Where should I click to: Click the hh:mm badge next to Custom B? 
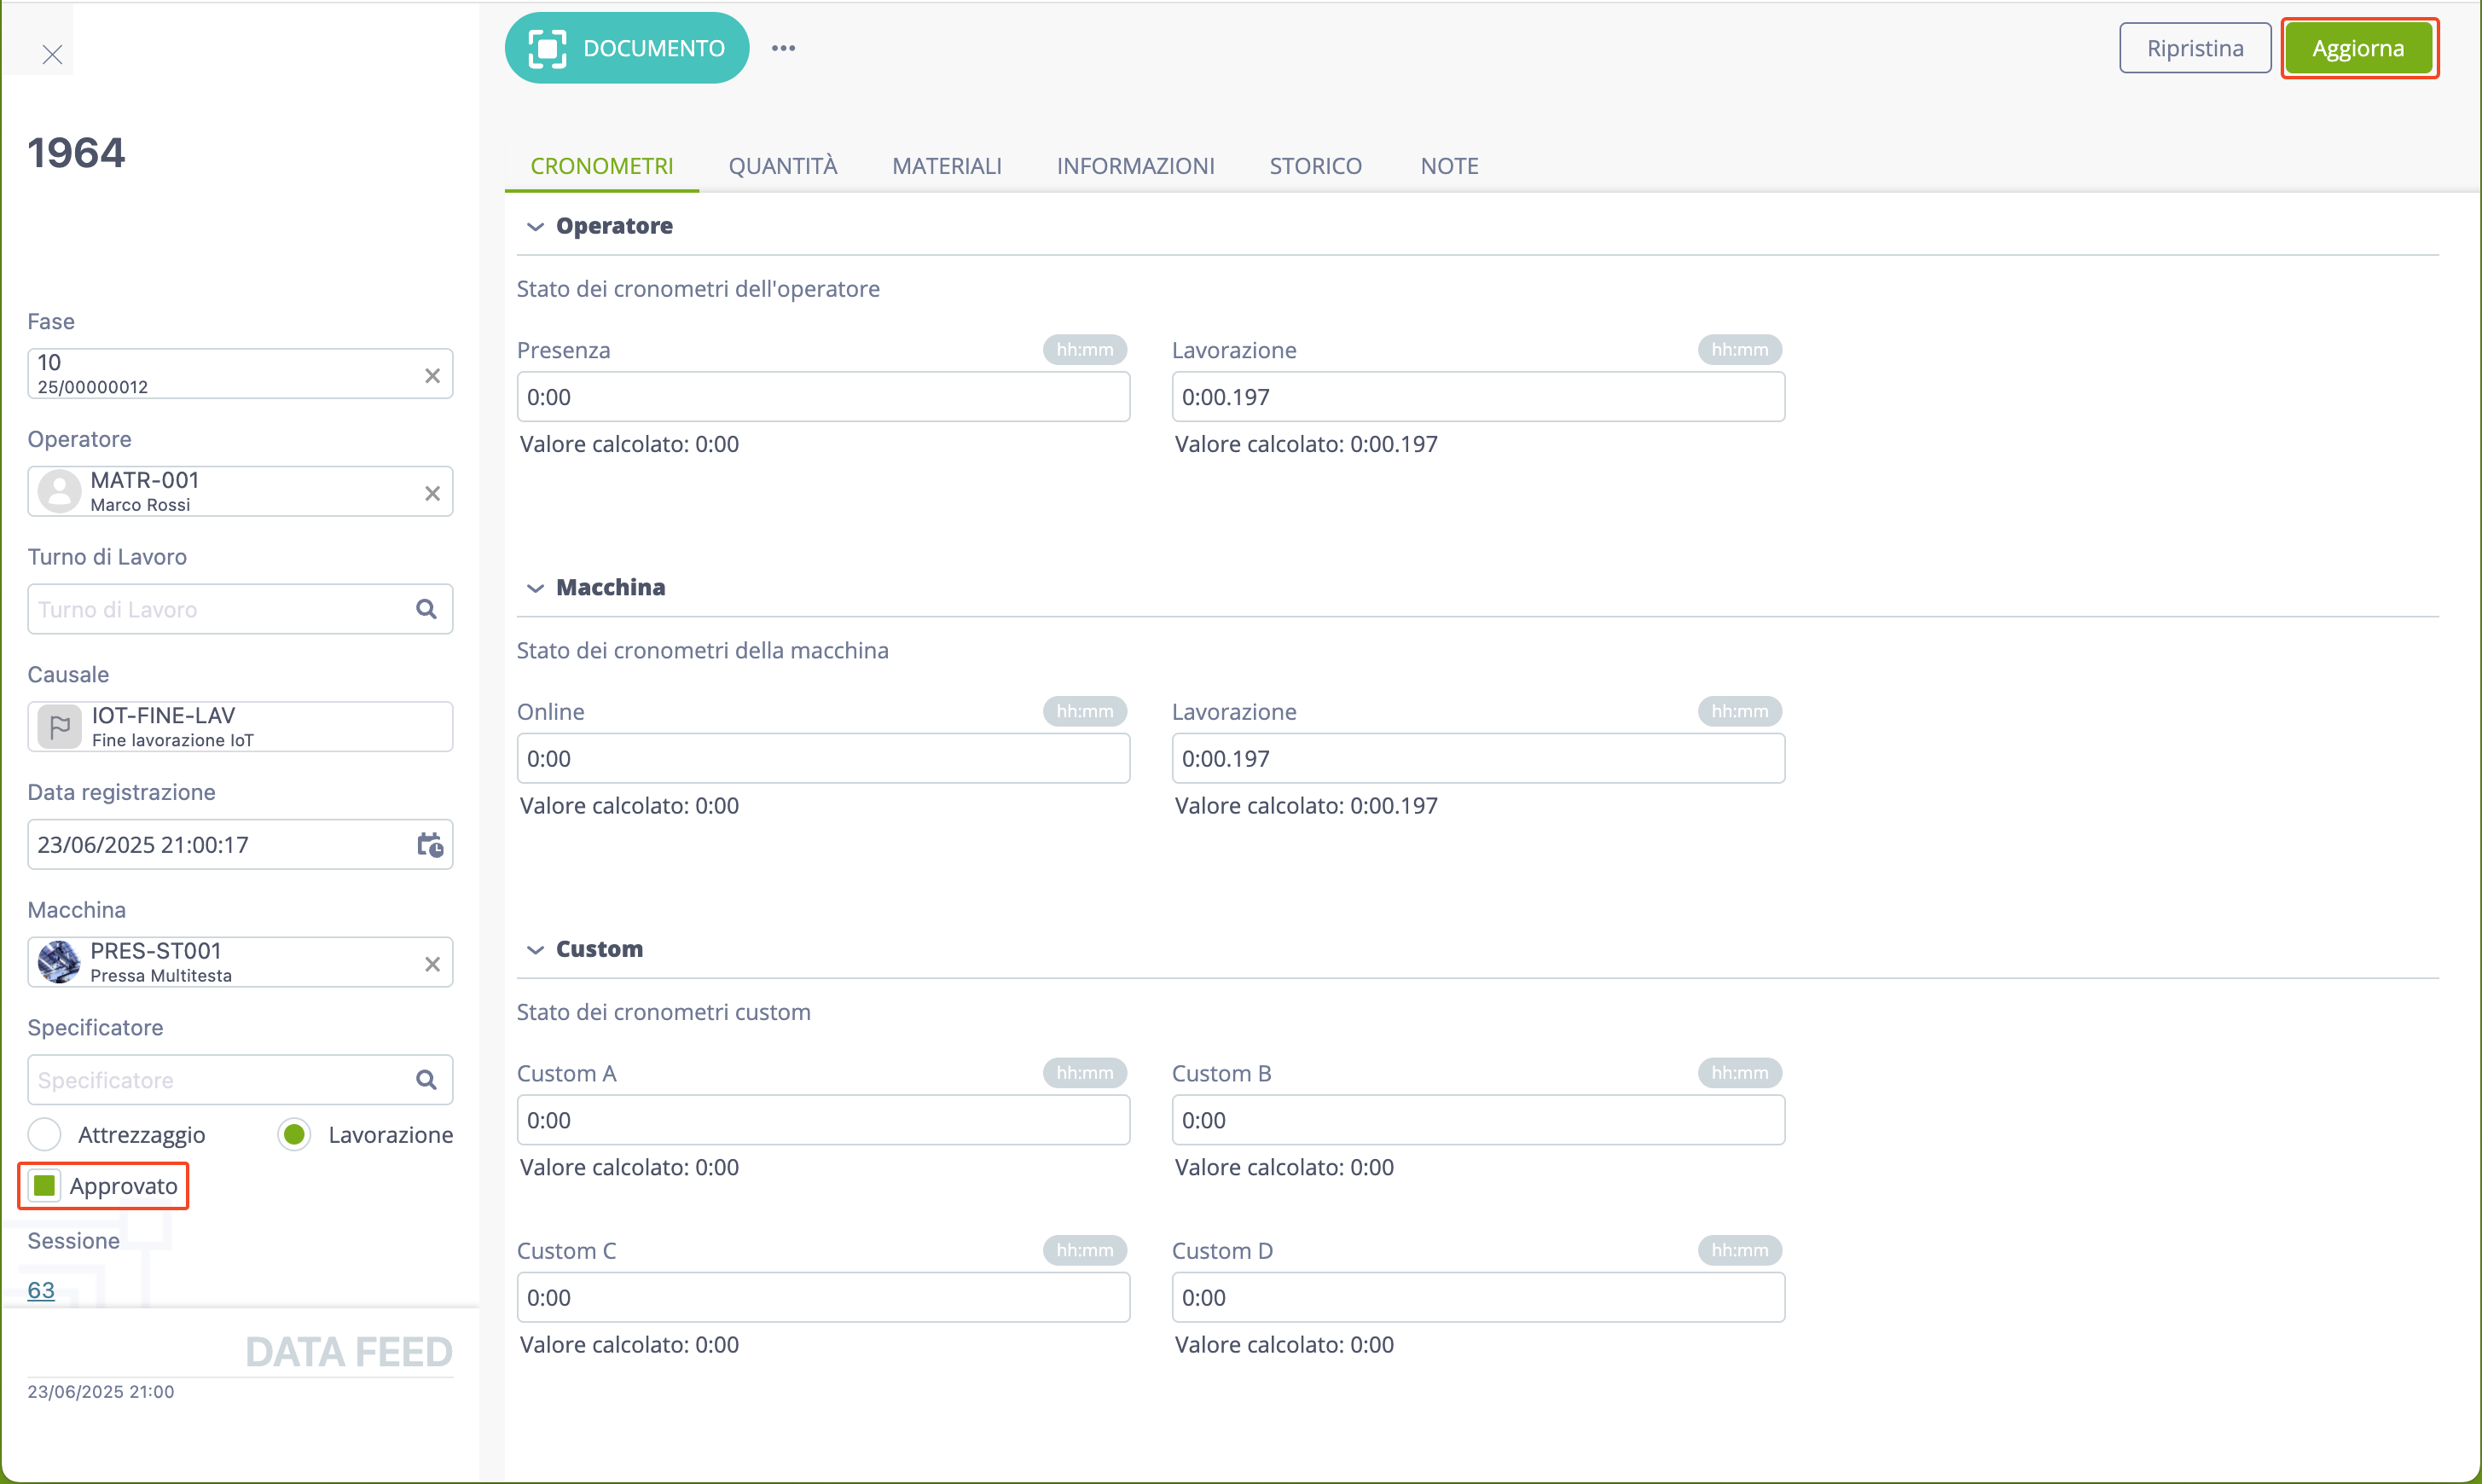click(x=1740, y=1073)
